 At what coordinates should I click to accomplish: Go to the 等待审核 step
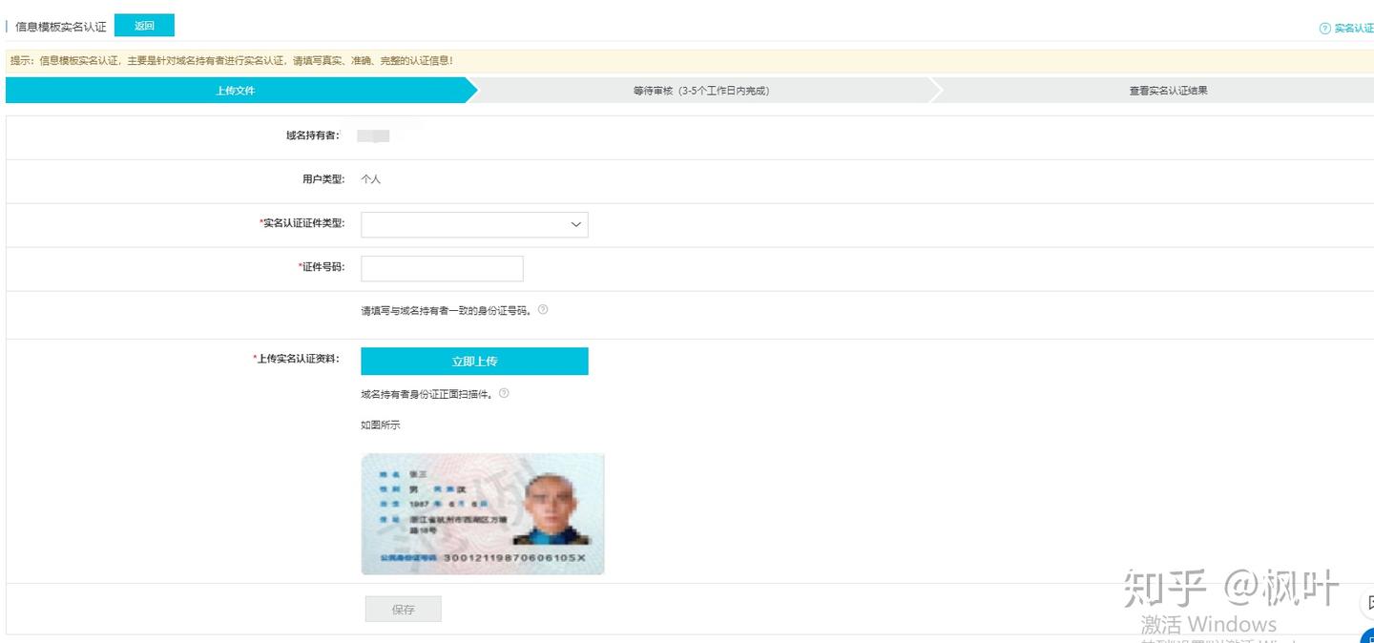[700, 91]
